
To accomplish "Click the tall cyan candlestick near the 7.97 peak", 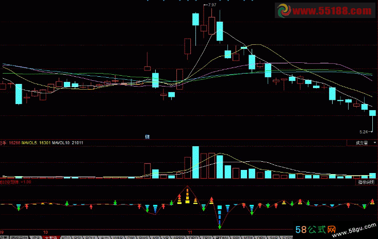I will click(195, 19).
